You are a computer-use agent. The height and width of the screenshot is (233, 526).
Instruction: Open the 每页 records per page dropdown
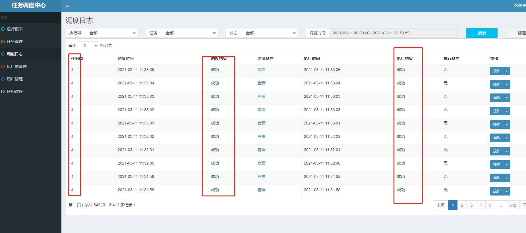(88, 45)
